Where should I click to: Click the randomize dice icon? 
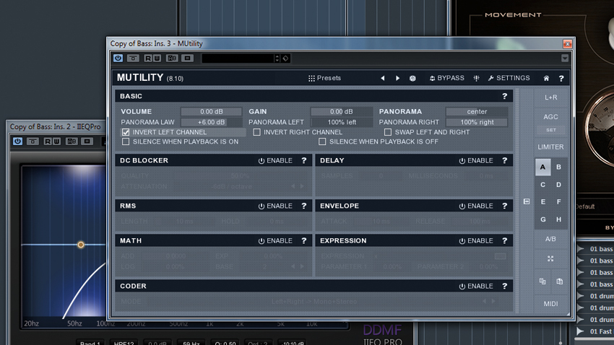(x=412, y=78)
